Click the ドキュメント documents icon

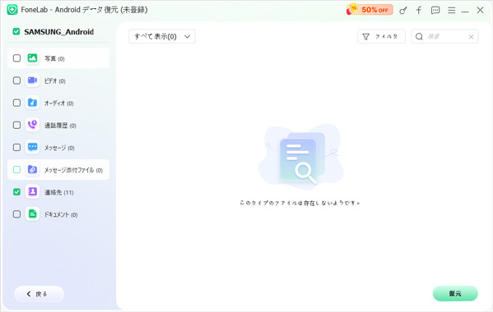[32, 213]
